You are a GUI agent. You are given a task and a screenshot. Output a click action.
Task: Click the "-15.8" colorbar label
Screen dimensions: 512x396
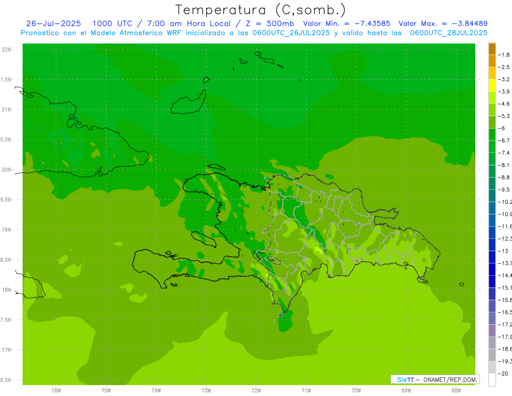[505, 300]
